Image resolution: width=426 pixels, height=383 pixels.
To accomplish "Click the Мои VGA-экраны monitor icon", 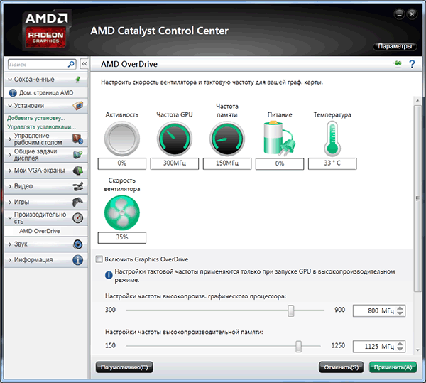I will (78, 171).
